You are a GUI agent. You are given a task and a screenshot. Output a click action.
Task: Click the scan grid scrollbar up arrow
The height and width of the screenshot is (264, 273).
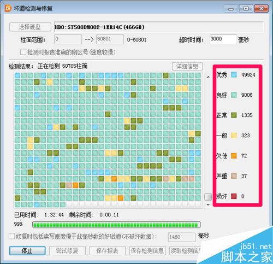[x=208, y=77]
